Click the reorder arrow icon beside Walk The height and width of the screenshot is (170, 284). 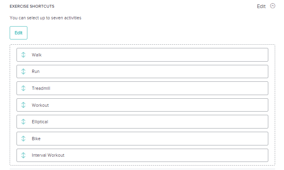tap(23, 55)
